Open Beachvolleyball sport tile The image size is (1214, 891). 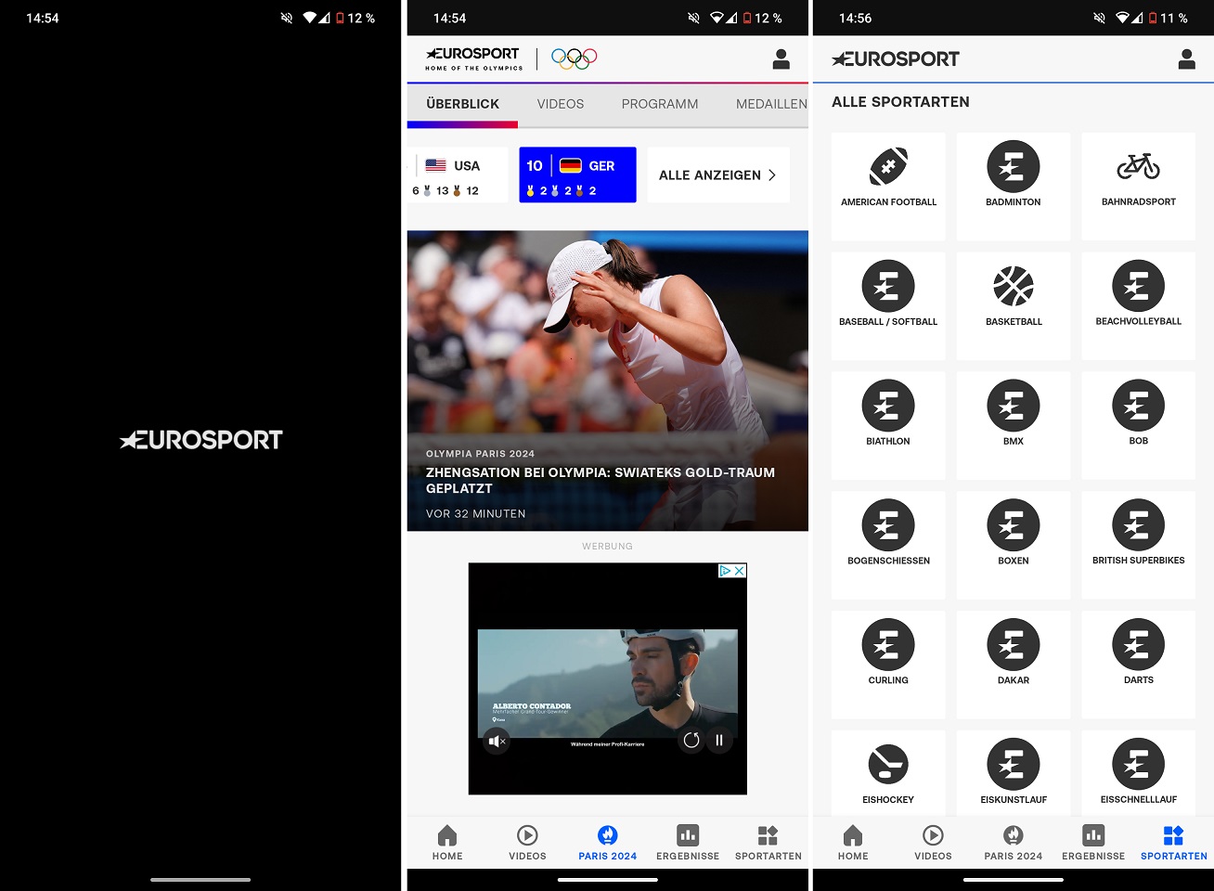1139,306
